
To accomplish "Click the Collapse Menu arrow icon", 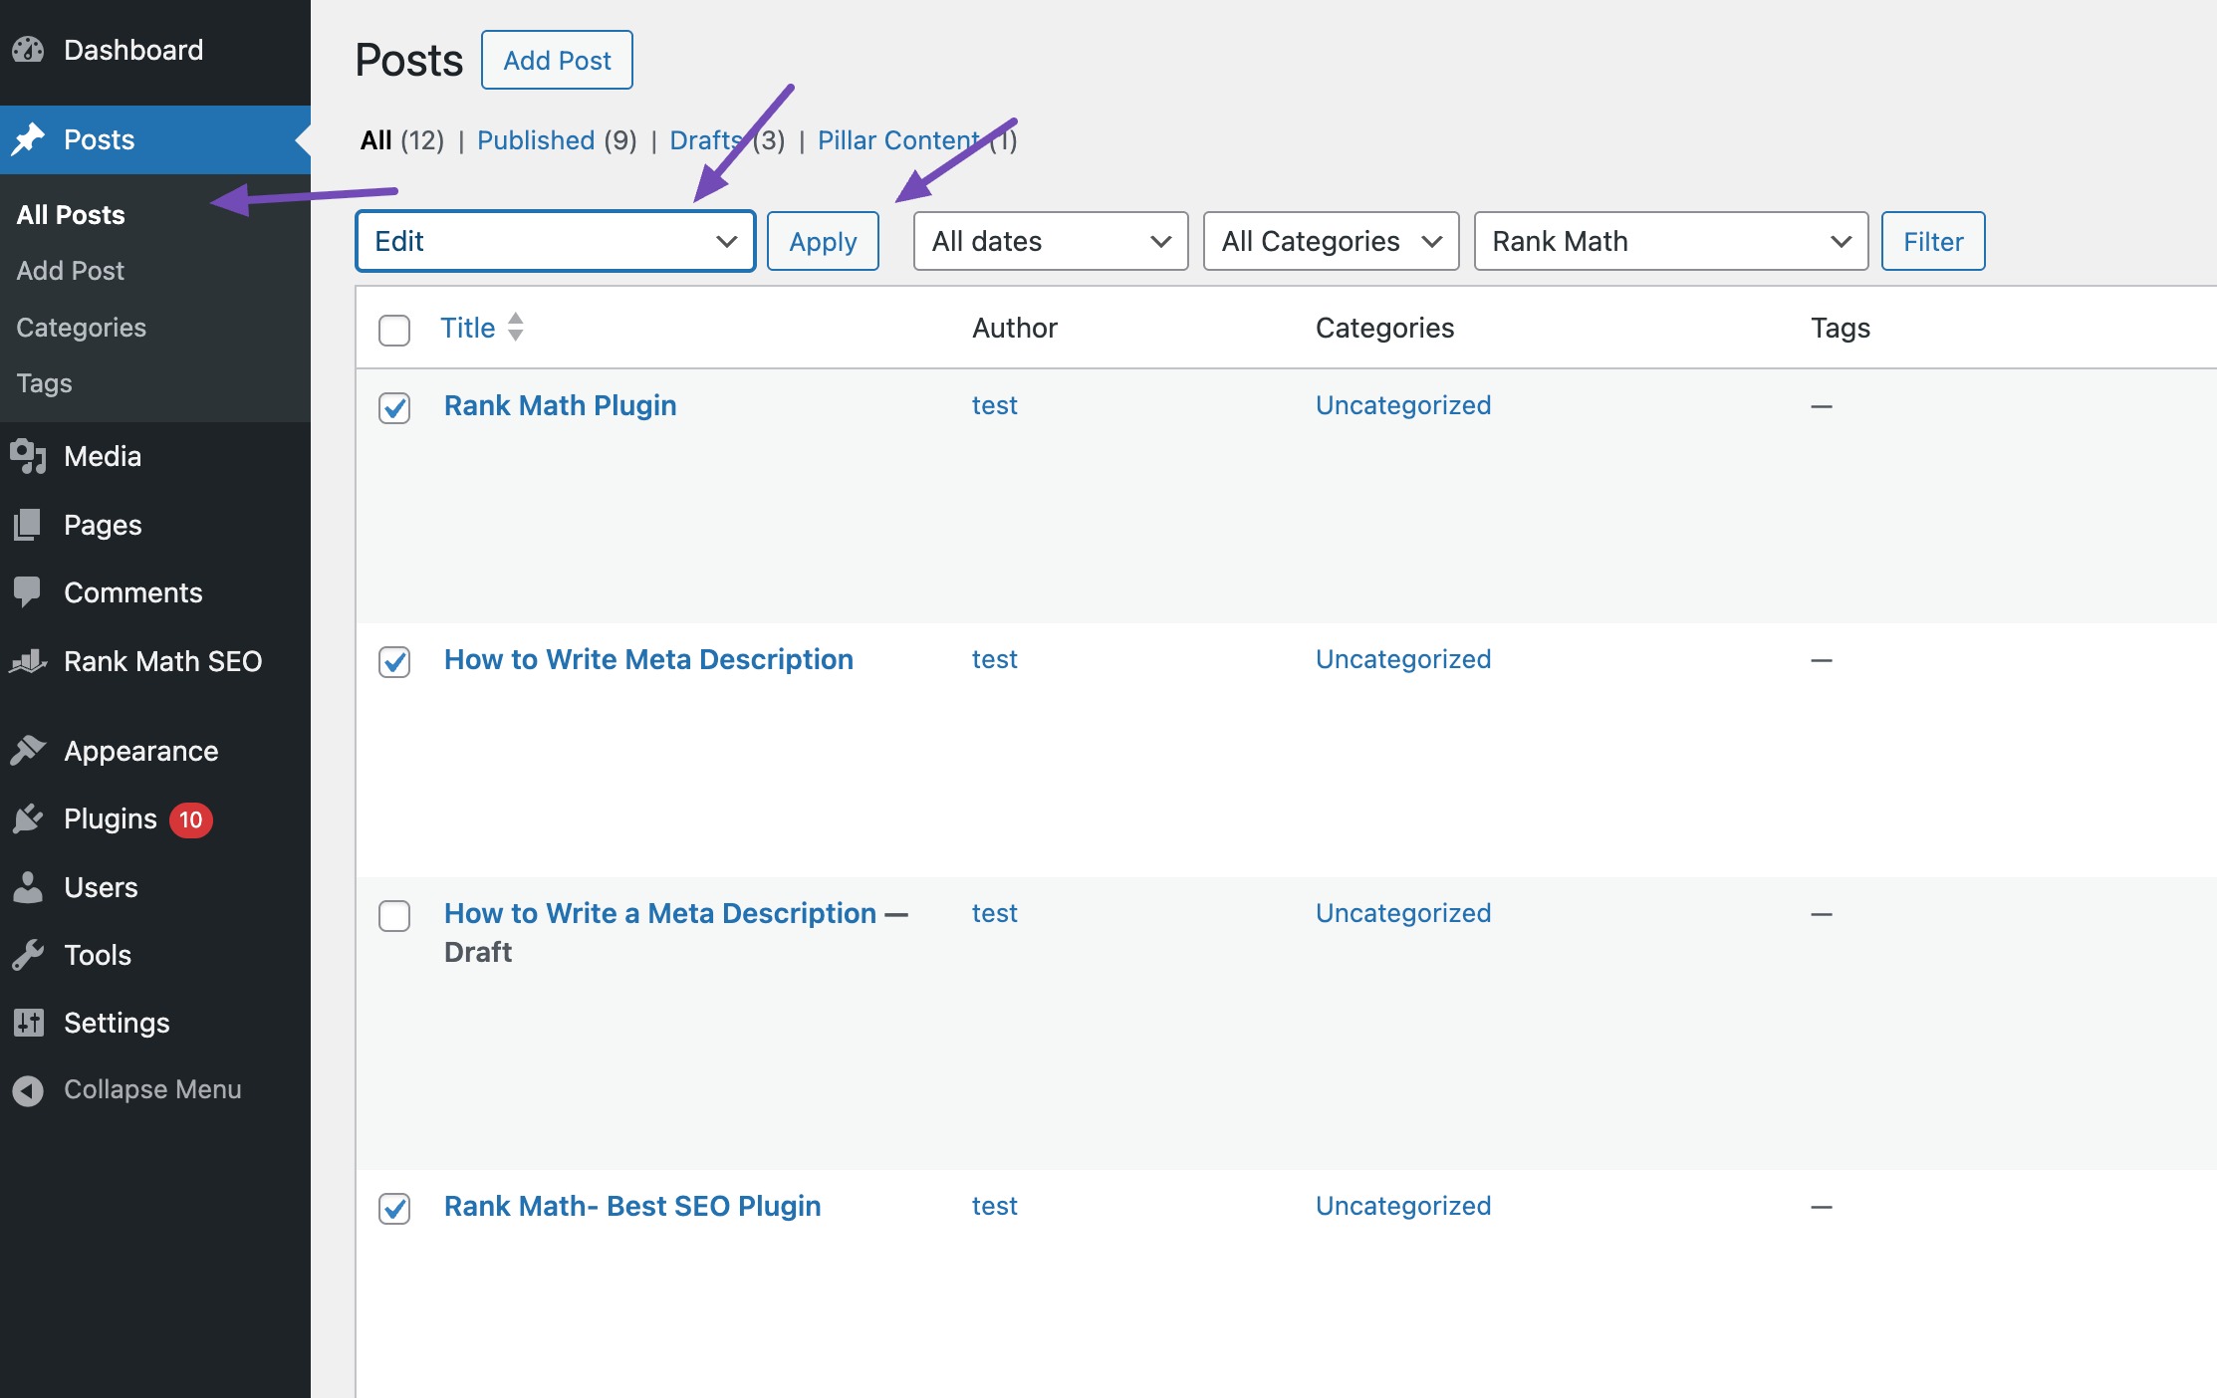I will [x=29, y=1090].
